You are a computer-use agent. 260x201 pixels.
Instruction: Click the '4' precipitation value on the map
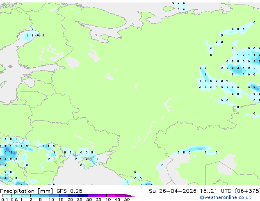pos(5,178)
